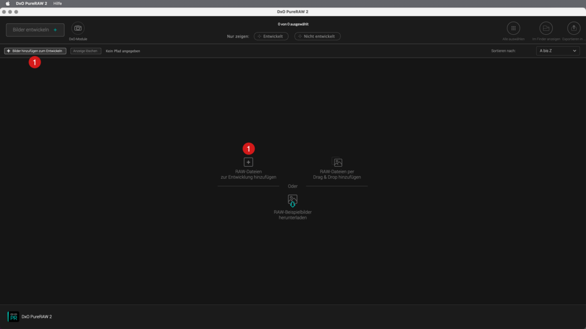Open the Hilfe menu
586x329 pixels.
tap(58, 3)
